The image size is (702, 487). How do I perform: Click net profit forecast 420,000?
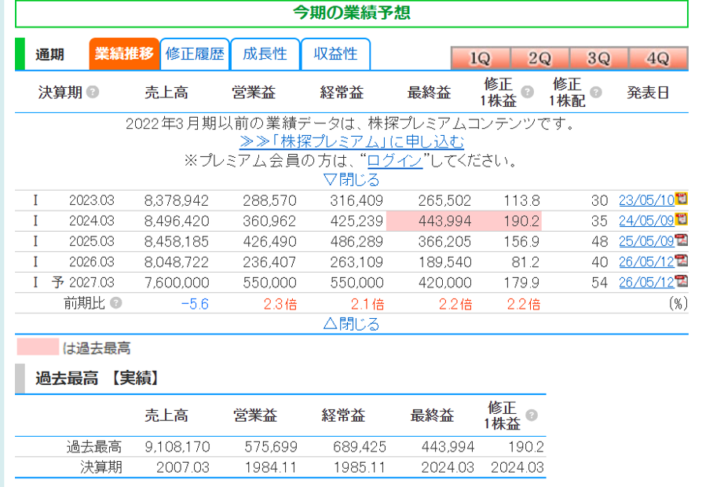(x=445, y=283)
